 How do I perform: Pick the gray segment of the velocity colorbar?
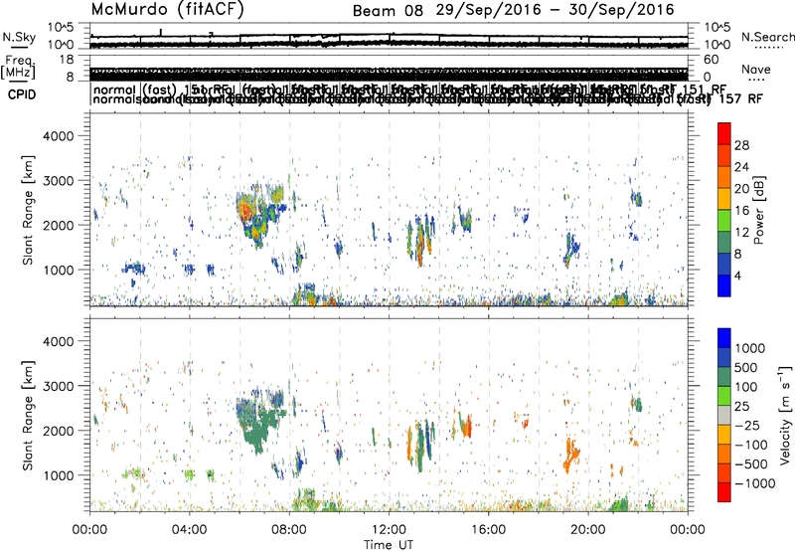tap(724, 416)
